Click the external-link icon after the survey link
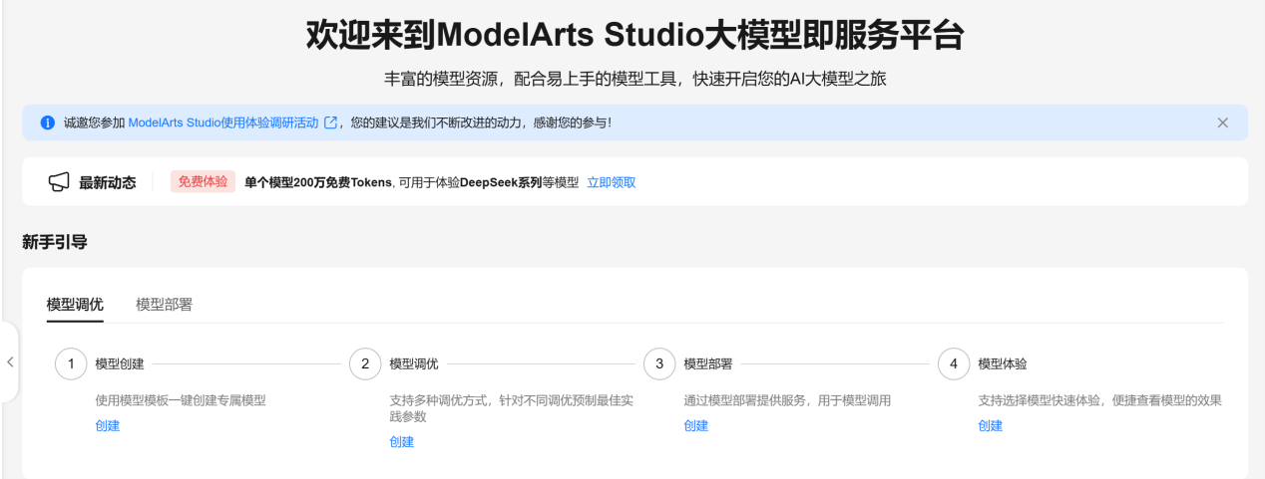This screenshot has width=1265, height=479. 331,122
